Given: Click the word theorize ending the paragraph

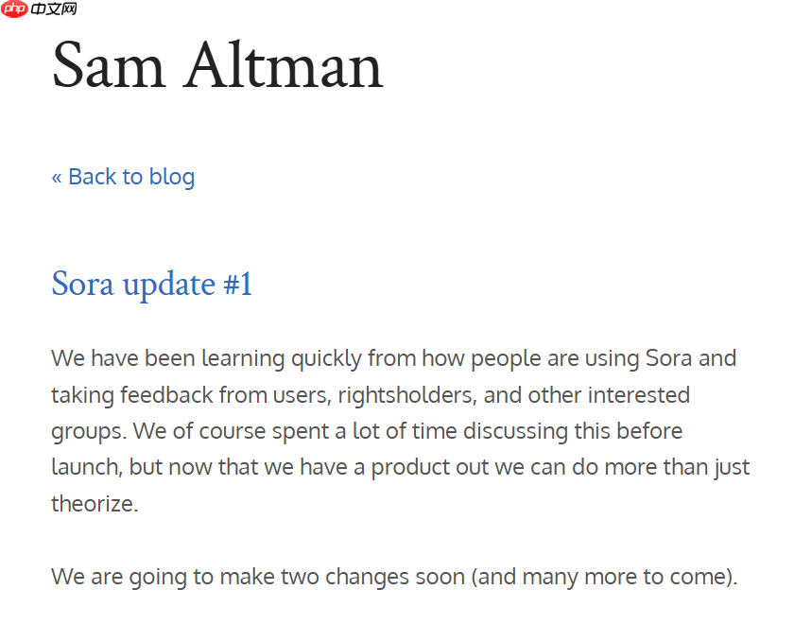Looking at the screenshot, I should [95, 504].
